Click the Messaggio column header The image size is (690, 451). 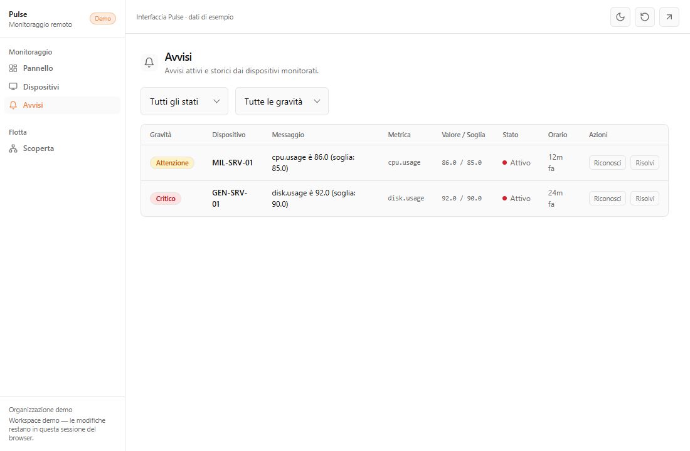(288, 135)
